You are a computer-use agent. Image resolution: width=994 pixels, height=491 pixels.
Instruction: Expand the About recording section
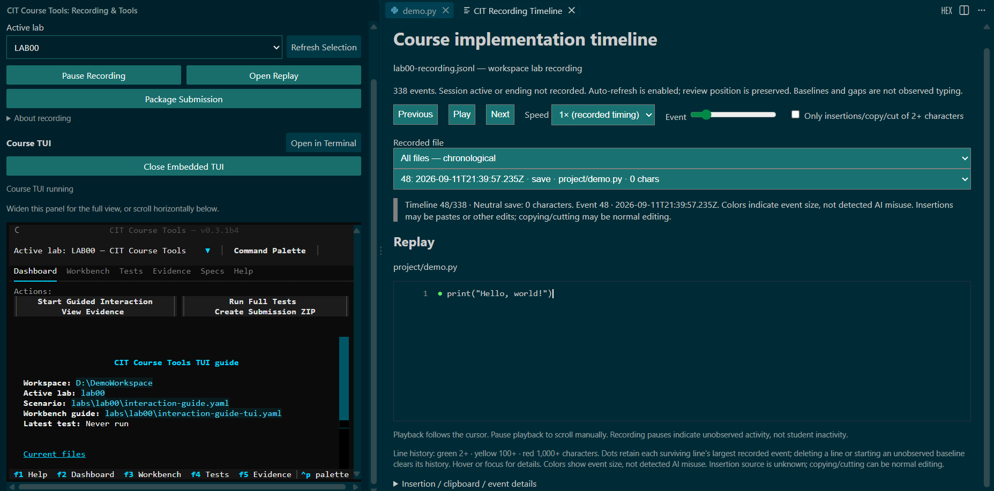pos(39,118)
